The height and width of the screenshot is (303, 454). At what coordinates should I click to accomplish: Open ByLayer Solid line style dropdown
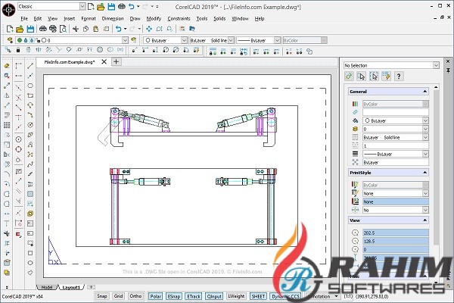point(231,40)
